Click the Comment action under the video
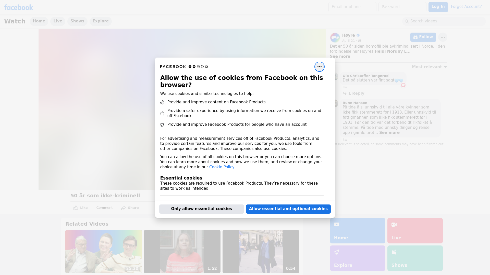 coord(104,208)
